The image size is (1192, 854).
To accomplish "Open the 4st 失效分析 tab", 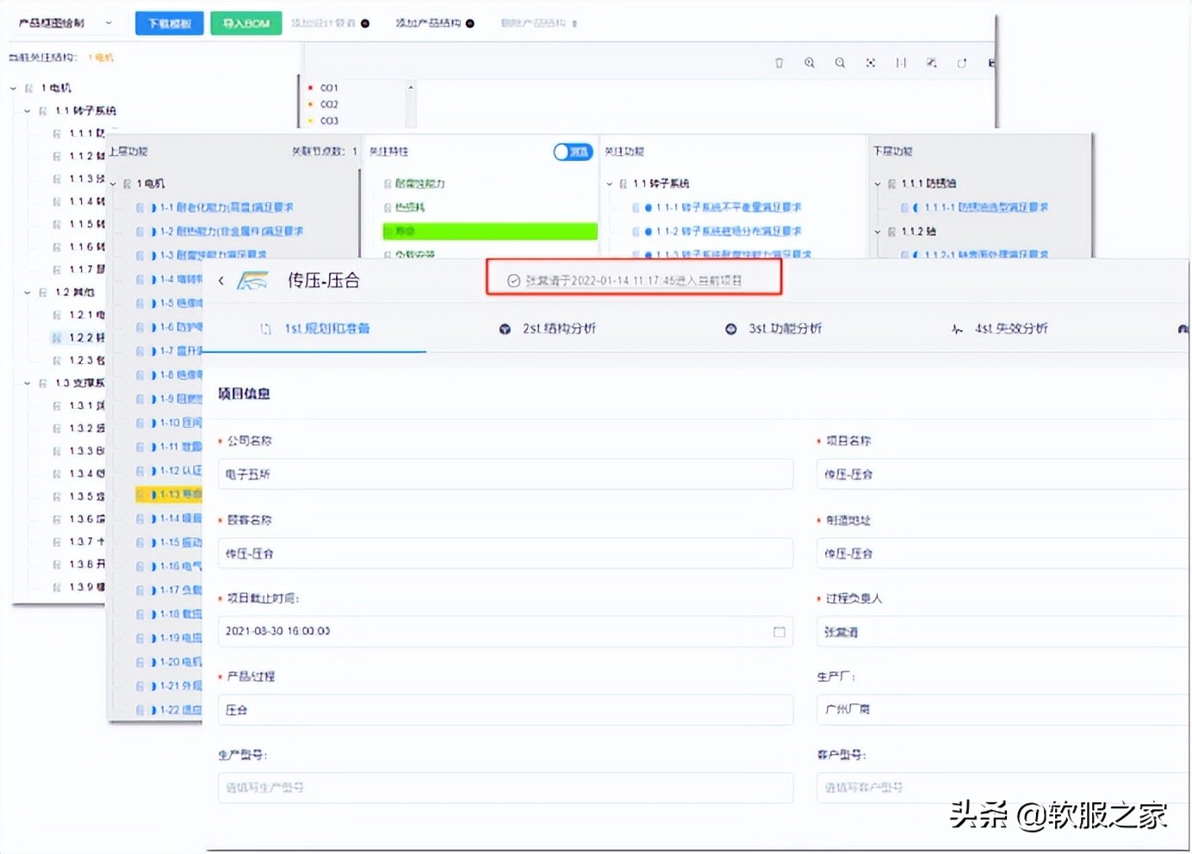I will click(1013, 328).
